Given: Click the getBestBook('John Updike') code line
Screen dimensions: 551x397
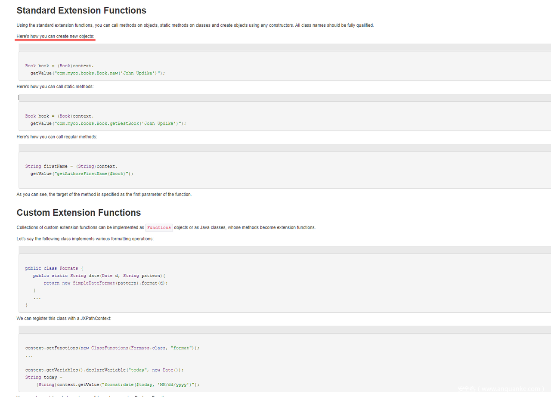Looking at the screenshot, I should coord(108,124).
